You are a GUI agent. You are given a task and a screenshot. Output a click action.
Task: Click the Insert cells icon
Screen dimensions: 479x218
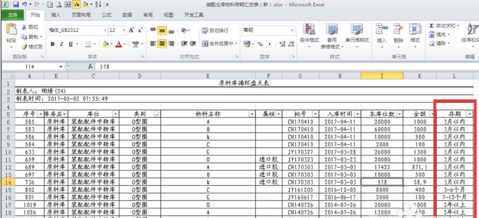(381, 29)
